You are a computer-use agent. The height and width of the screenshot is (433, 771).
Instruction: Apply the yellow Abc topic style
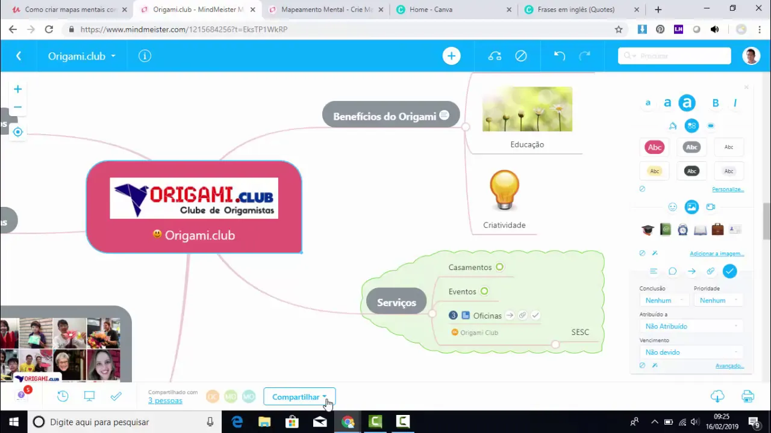pos(655,171)
